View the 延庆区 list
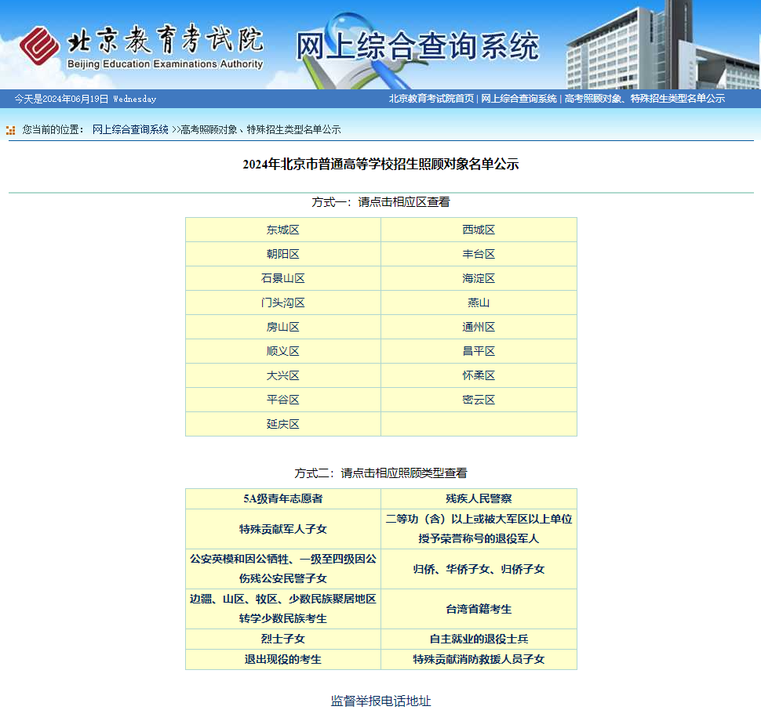This screenshot has height=710, width=761. pos(283,424)
